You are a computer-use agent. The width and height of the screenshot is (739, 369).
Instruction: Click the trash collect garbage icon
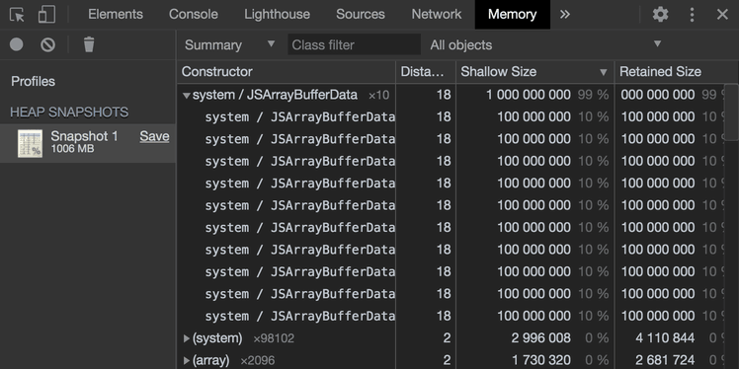(89, 44)
